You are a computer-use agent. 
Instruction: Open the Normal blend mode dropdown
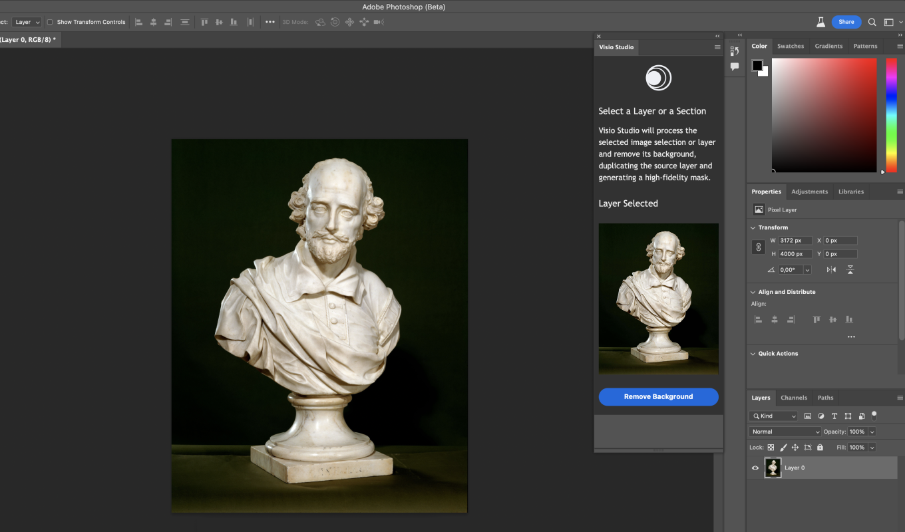785,432
